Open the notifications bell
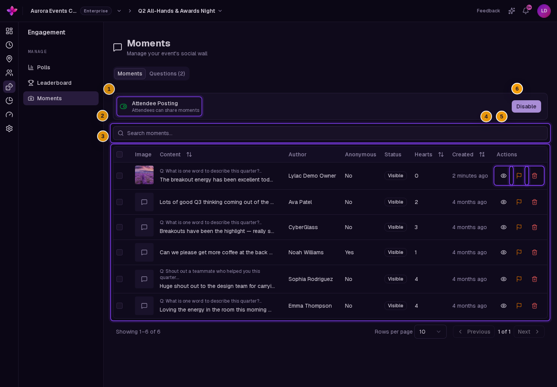The width and height of the screenshot is (557, 387). pos(526,11)
